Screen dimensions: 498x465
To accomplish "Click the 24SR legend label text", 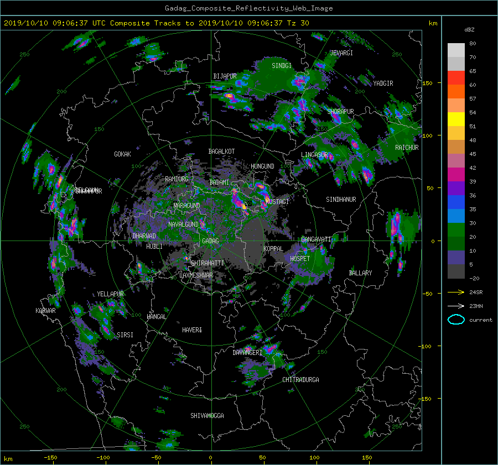I will (476, 292).
